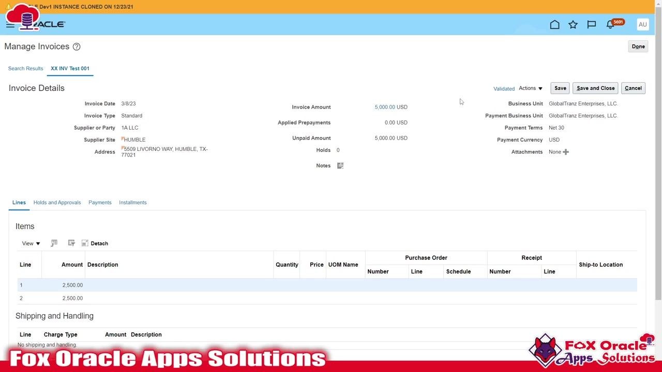Select invoice line 1 row
662x372 pixels.
(327, 285)
